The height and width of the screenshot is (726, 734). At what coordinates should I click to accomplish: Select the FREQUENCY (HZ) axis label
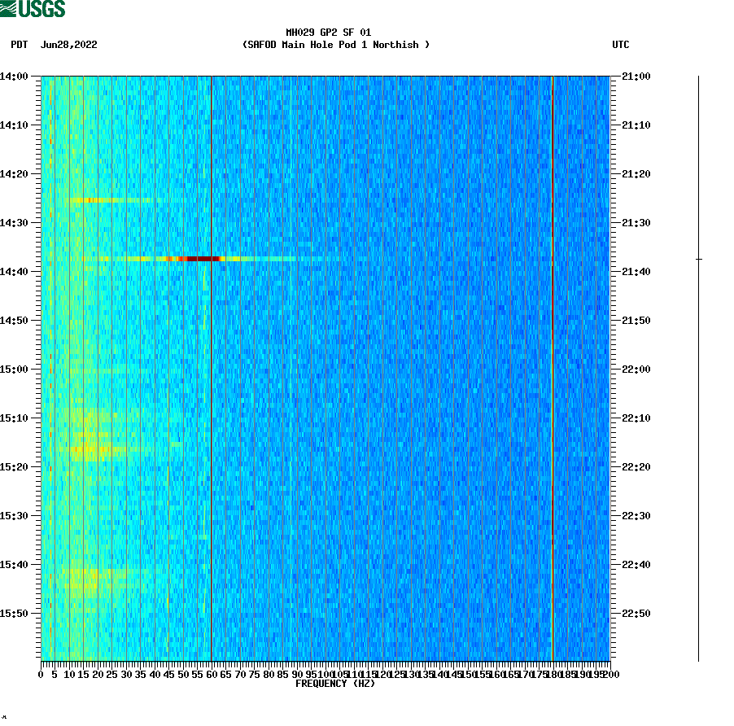pyautogui.click(x=335, y=684)
